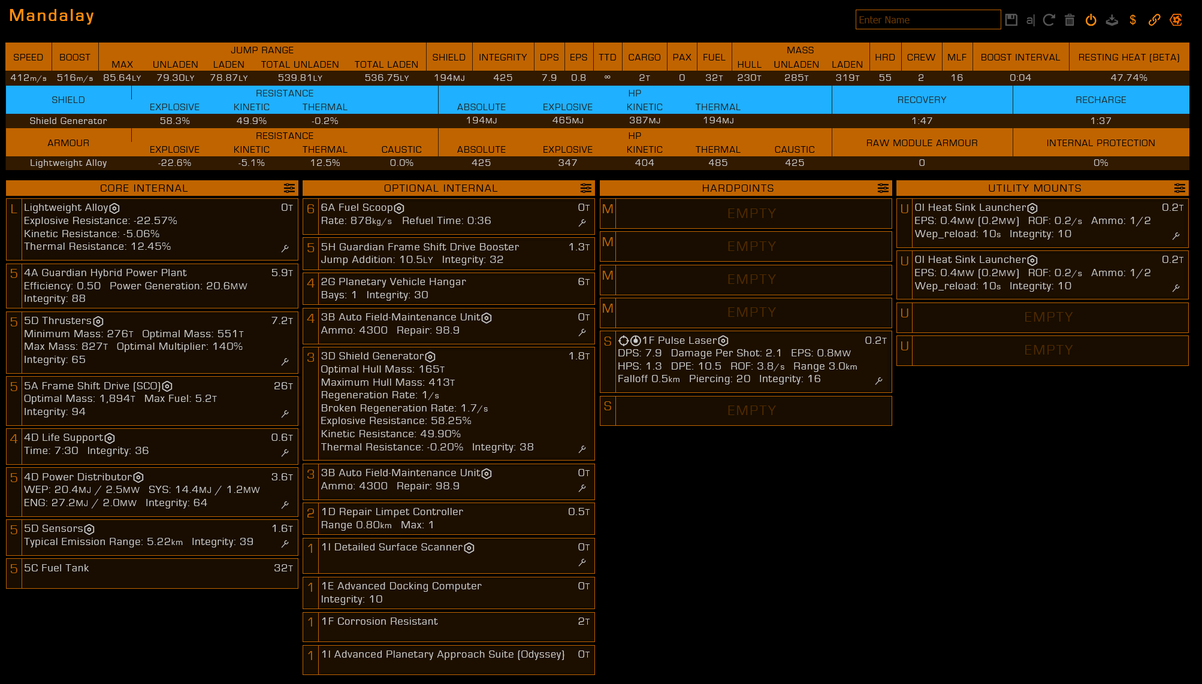Click the share link chain icon
The width and height of the screenshot is (1202, 684).
click(x=1155, y=20)
